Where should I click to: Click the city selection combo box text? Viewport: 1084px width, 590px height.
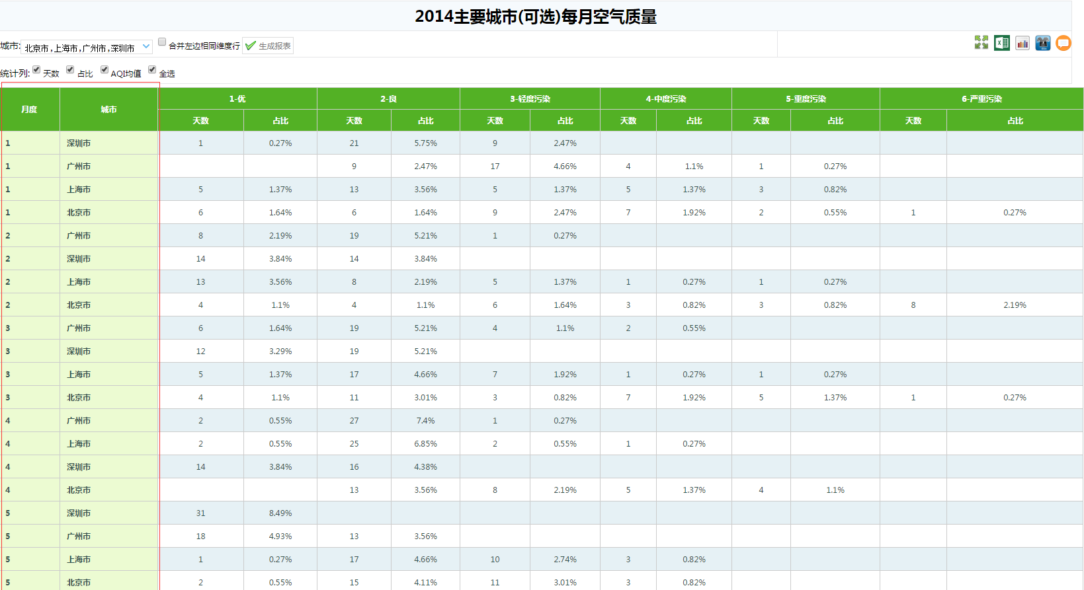79,48
